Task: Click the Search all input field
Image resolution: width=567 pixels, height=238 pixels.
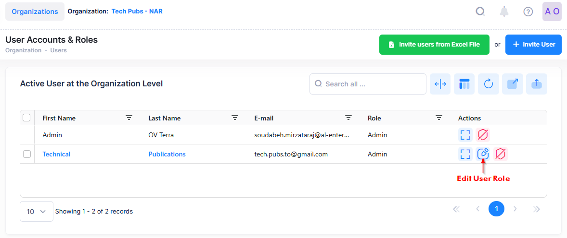Action: point(368,84)
